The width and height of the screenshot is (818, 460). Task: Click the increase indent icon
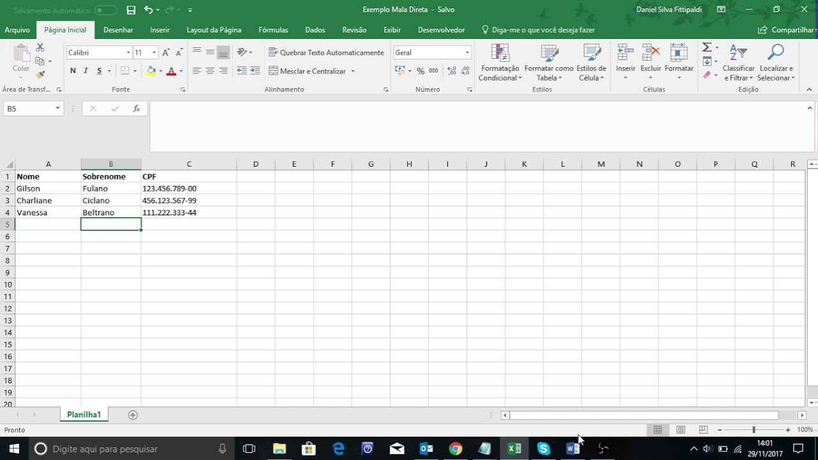click(x=255, y=71)
